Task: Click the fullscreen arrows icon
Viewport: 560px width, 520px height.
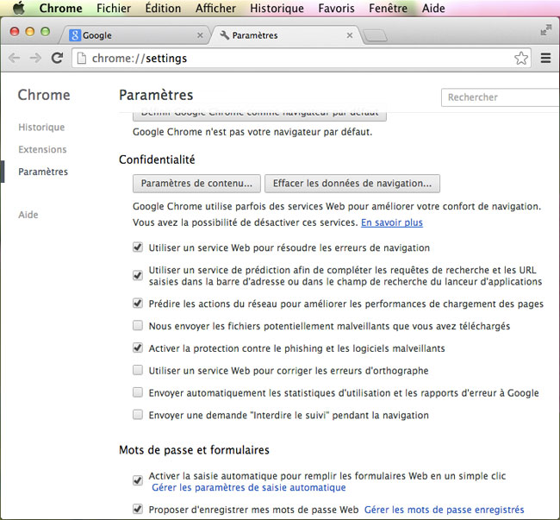Action: click(x=545, y=30)
